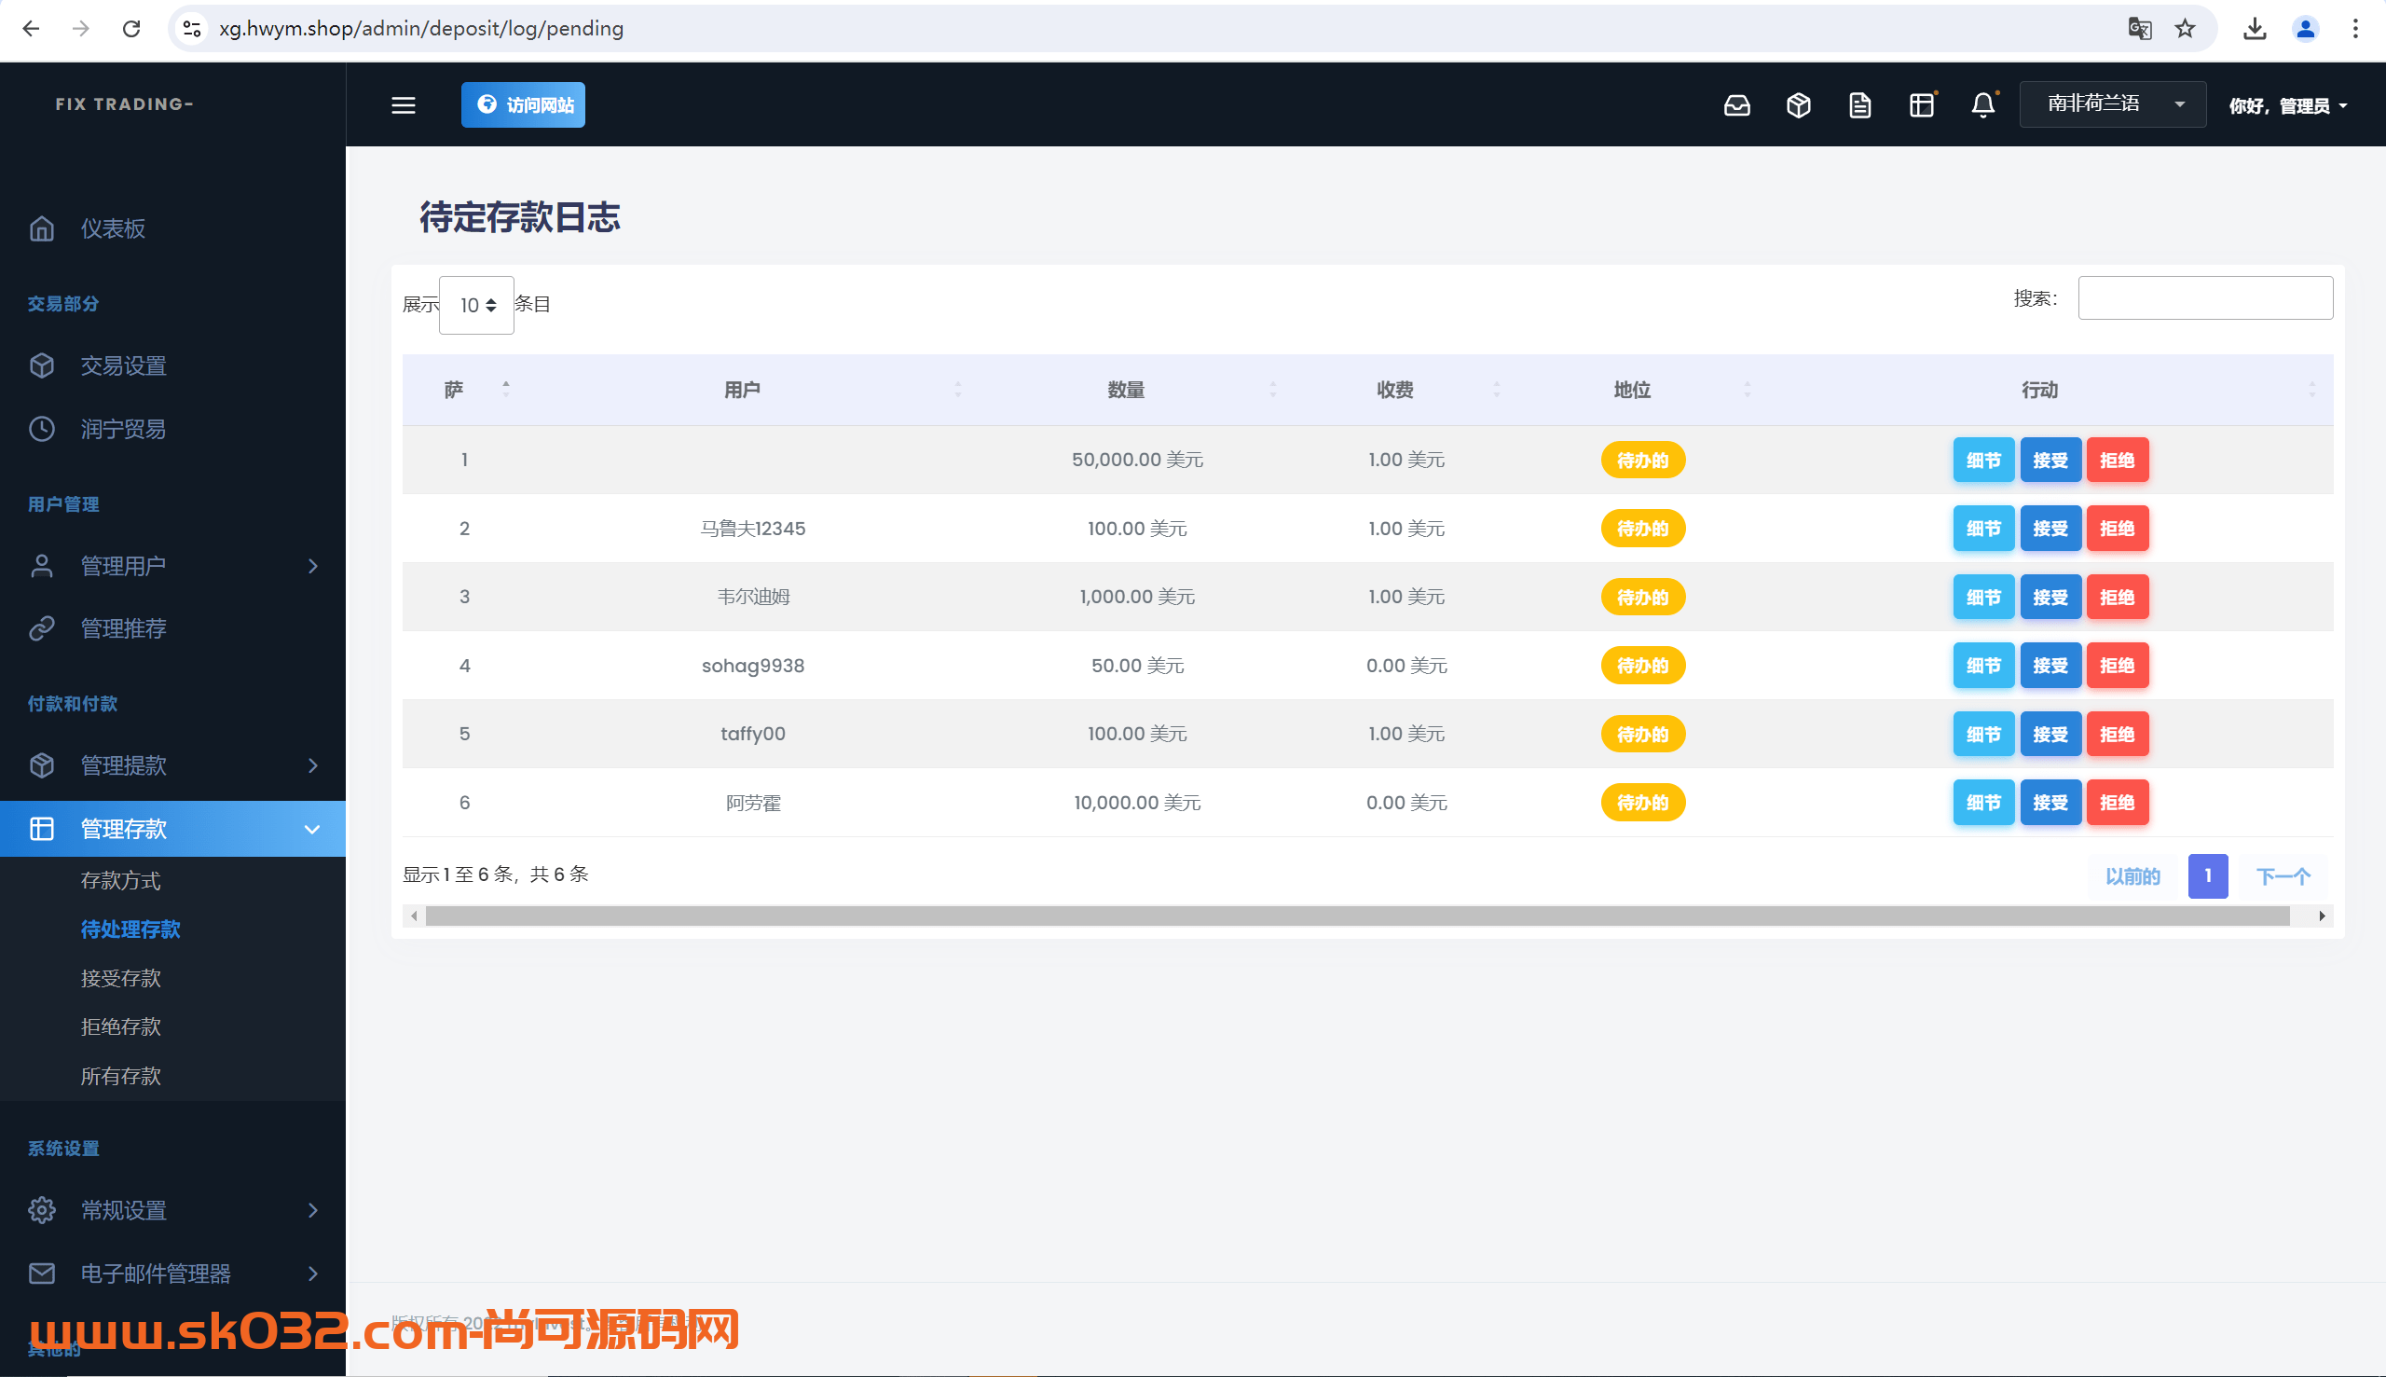Go to 仪表板 dashboard

(x=113, y=227)
